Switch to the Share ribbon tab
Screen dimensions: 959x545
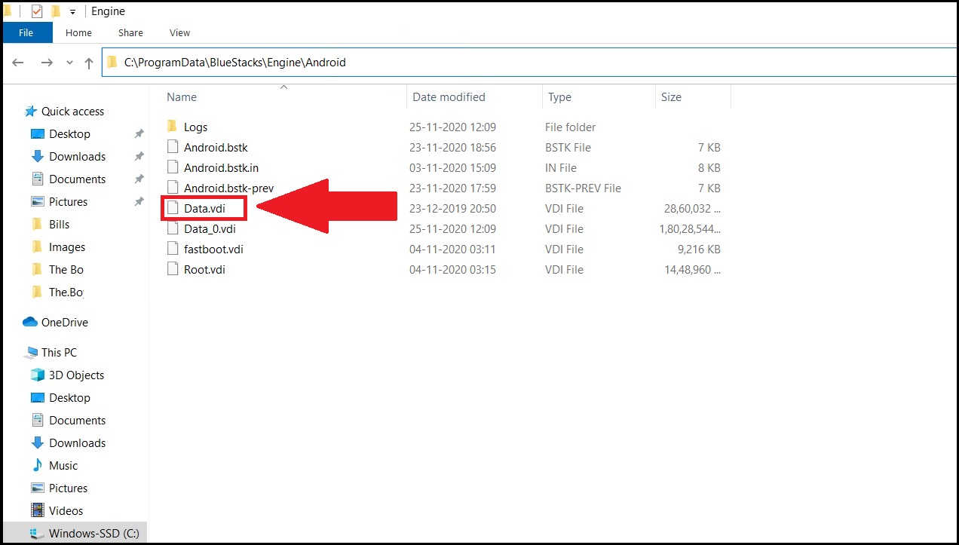(x=130, y=32)
